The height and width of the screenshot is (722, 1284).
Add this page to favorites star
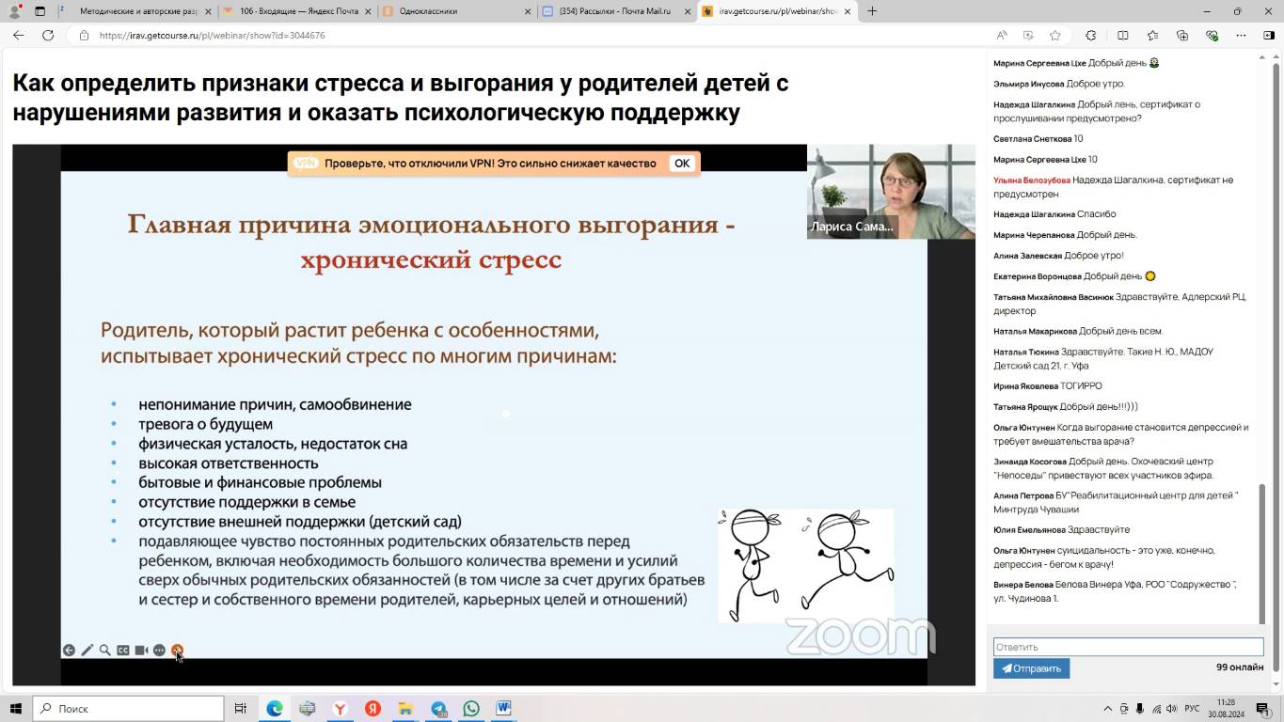pos(1055,36)
